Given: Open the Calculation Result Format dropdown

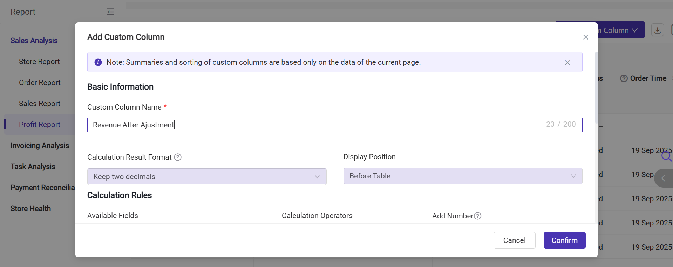Looking at the screenshot, I should pos(207,177).
